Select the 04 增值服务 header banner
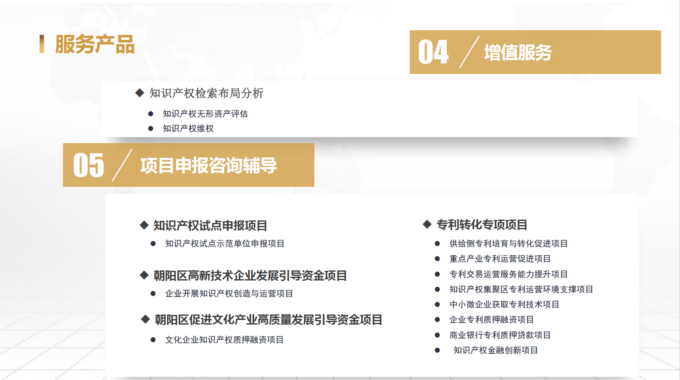 535,52
